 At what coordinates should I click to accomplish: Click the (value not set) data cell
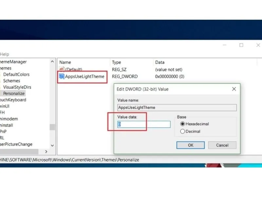pos(169,70)
